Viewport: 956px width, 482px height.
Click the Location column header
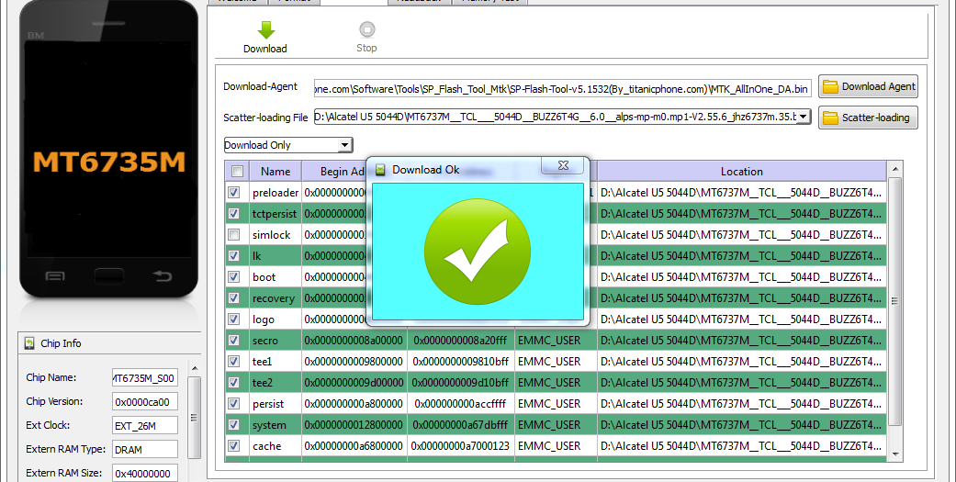(741, 172)
